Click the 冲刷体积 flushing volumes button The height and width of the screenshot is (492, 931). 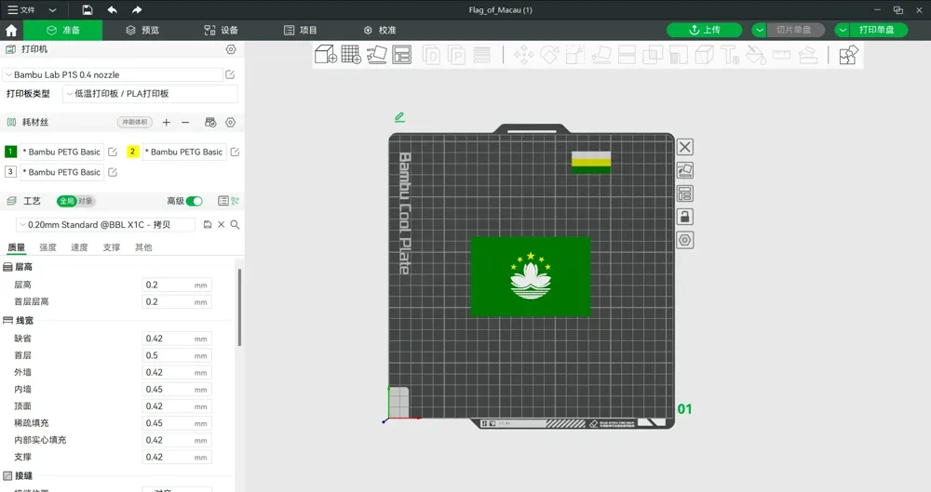pos(135,122)
